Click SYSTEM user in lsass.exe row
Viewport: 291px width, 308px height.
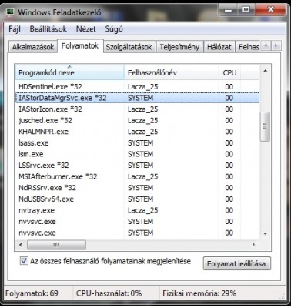[x=140, y=142]
